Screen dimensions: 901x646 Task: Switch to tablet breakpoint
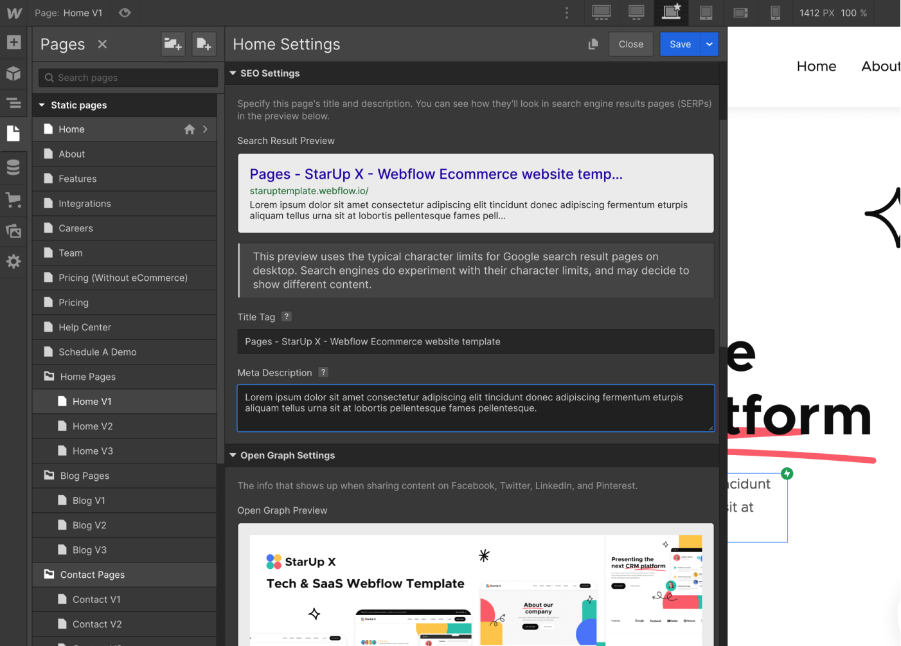(706, 13)
